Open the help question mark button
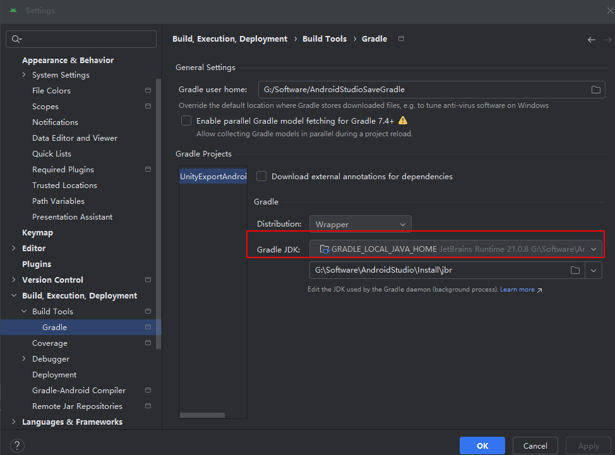615x455 pixels. (17, 446)
